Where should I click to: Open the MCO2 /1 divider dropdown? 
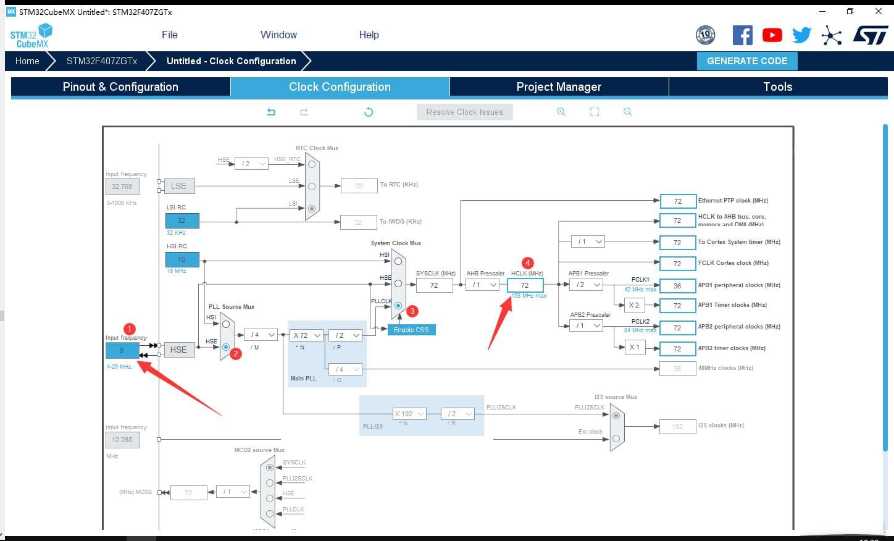pos(233,492)
